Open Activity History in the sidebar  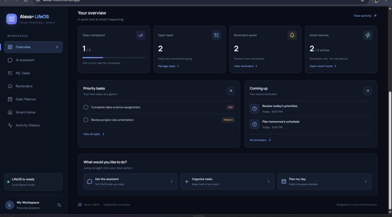pos(33,125)
